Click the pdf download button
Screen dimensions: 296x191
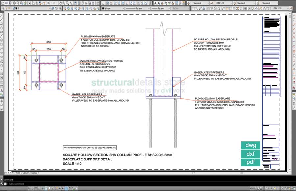pyautogui.click(x=250, y=162)
